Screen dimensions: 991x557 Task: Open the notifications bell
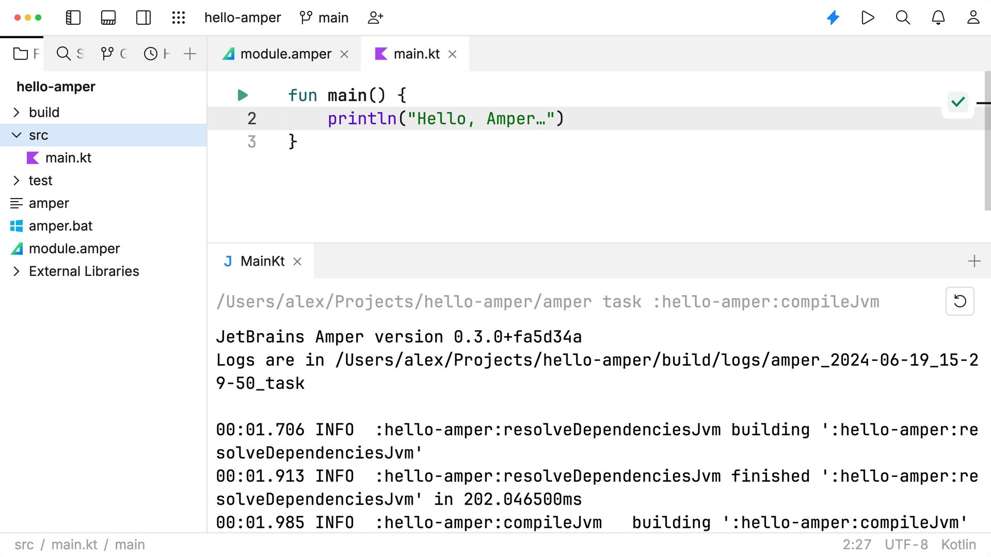pos(938,18)
